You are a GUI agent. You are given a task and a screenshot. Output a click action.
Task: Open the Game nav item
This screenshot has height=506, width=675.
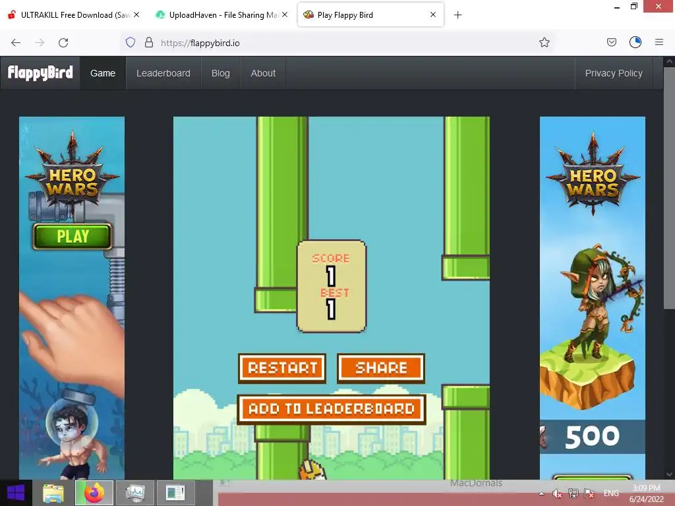tap(103, 73)
